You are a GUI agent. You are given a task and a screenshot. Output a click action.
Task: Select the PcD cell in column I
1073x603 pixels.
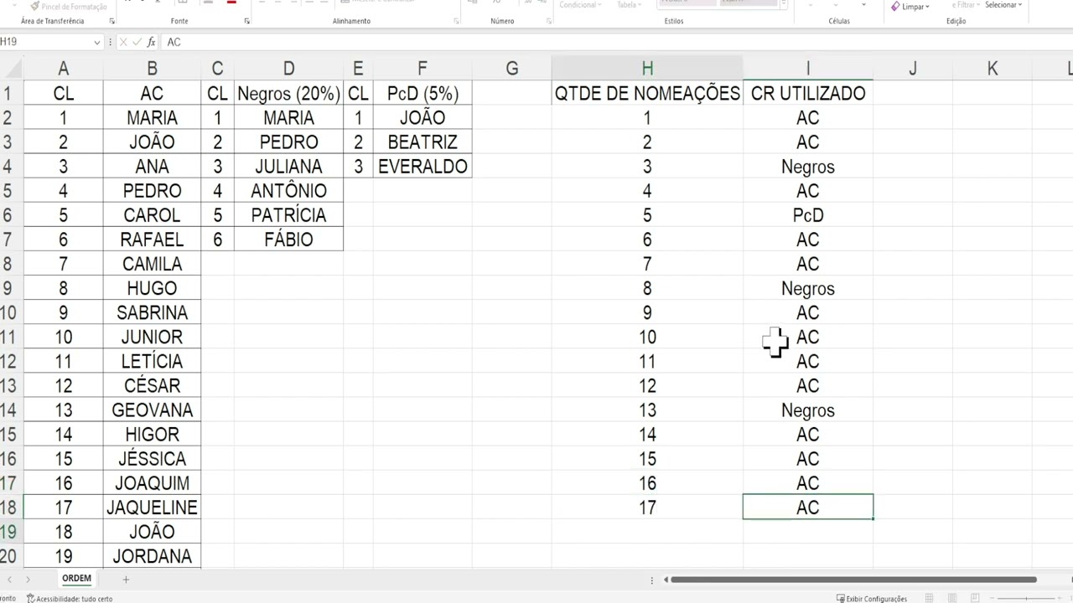coord(808,215)
